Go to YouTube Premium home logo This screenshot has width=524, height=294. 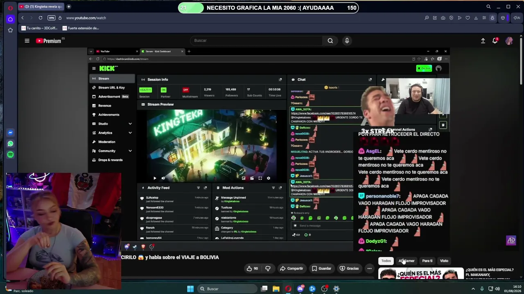[x=49, y=41]
